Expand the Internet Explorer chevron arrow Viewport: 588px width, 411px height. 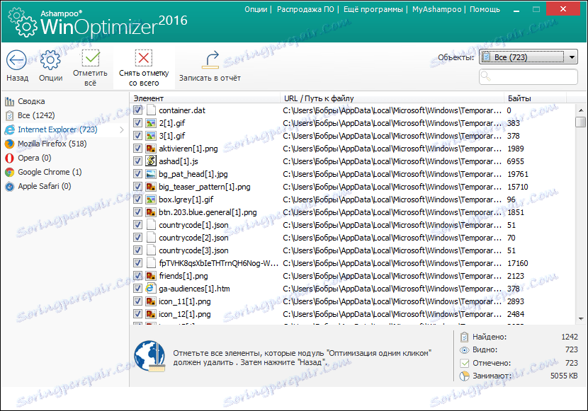(x=122, y=130)
